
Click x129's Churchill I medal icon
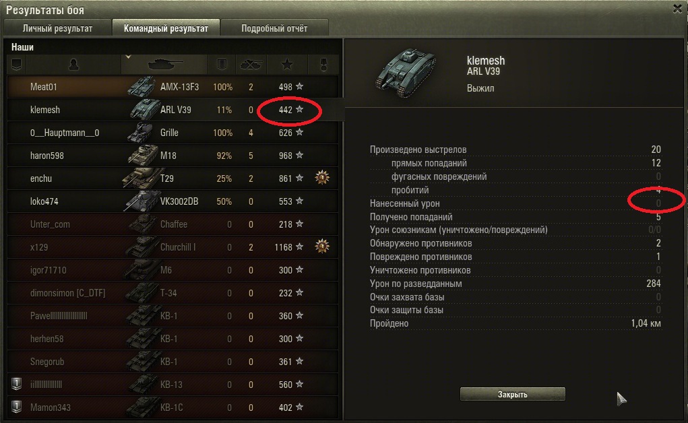click(x=322, y=247)
